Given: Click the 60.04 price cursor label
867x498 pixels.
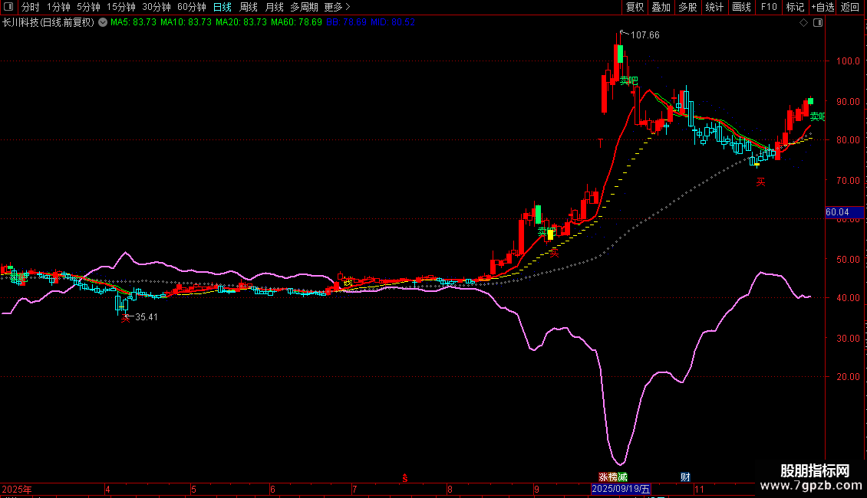Looking at the screenshot, I should click(844, 212).
